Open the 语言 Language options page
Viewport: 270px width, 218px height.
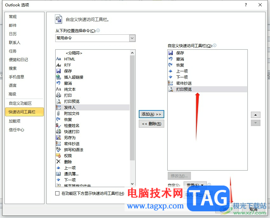(x=13, y=85)
